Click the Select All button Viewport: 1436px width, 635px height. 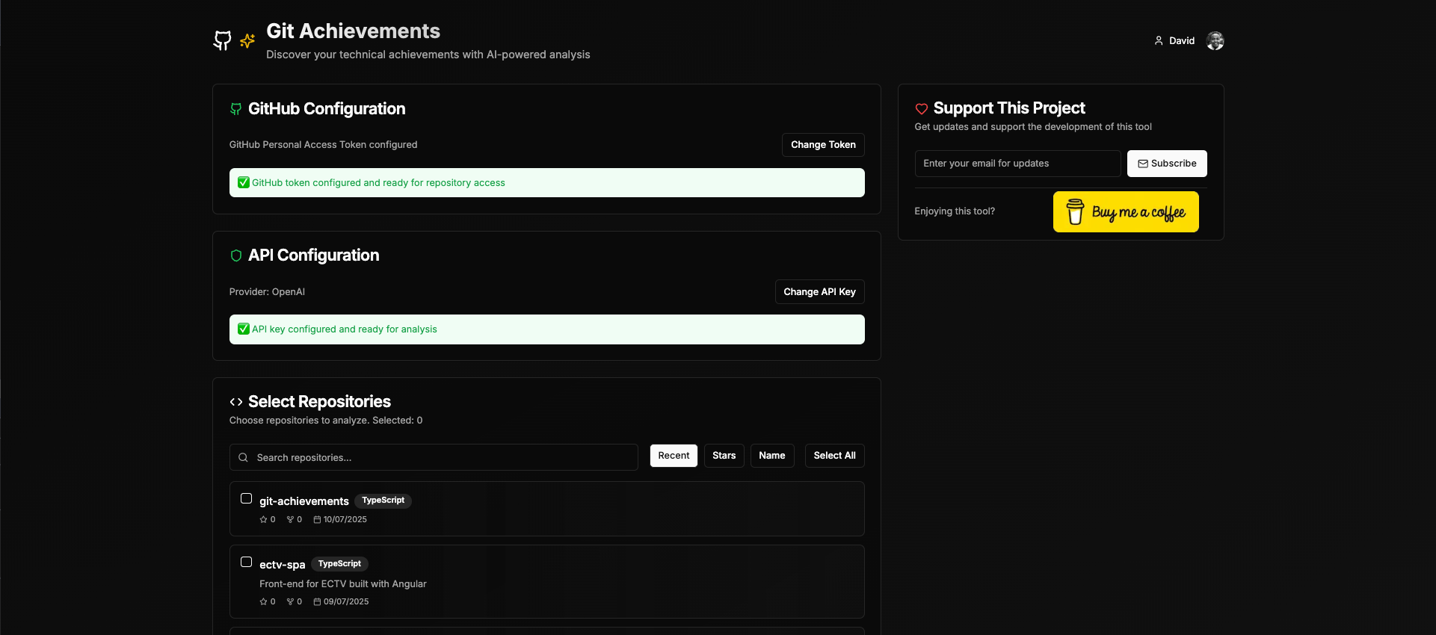click(x=834, y=456)
